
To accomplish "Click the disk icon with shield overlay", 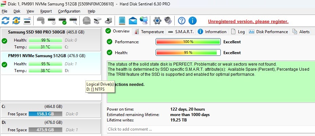I will pyautogui.click(x=41, y=21).
